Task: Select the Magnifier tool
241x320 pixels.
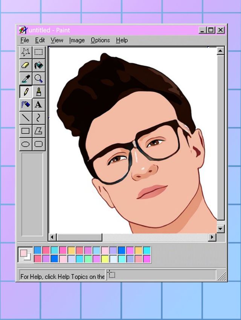Action: coord(38,78)
